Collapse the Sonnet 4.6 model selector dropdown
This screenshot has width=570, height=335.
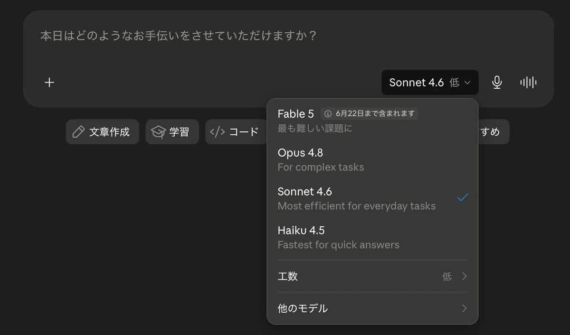tap(430, 83)
